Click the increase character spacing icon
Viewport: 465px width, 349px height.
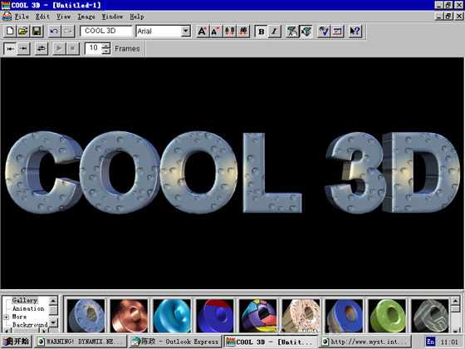(x=230, y=32)
